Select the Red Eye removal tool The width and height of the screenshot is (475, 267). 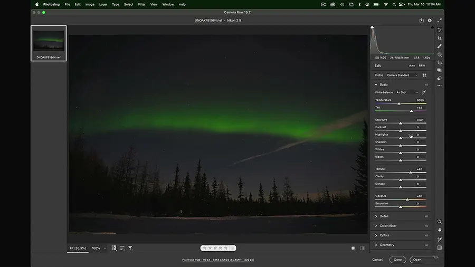[x=440, y=63]
